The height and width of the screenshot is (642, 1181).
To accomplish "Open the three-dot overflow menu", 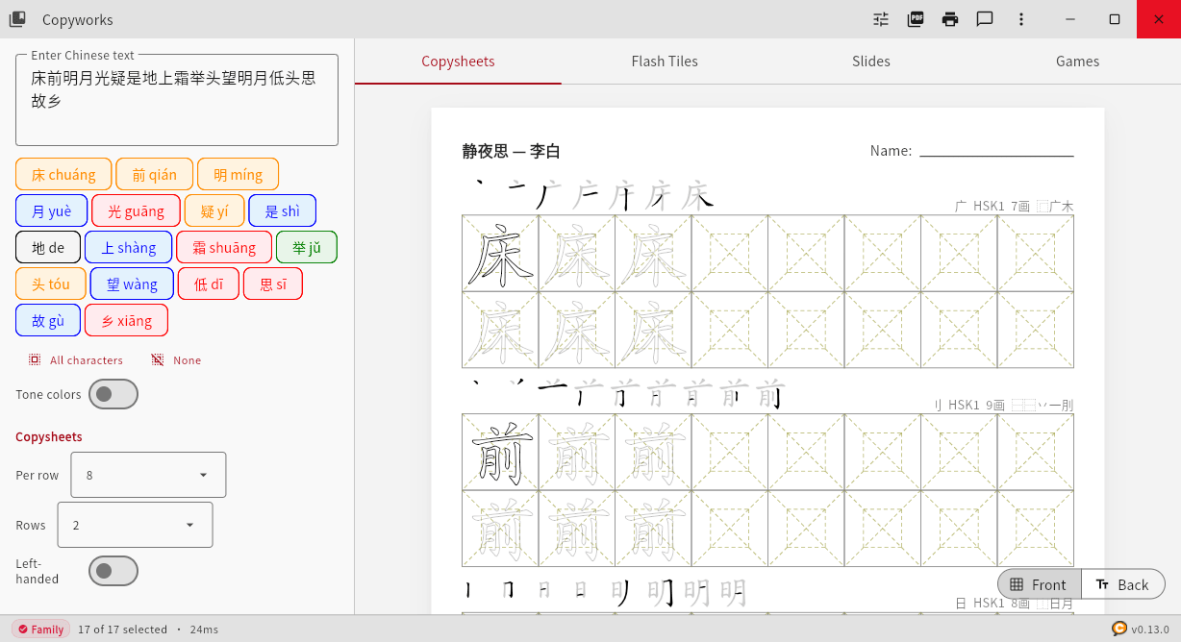I will tap(1020, 19).
